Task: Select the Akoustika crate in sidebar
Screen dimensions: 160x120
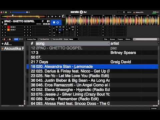Action: pyautogui.click(x=12, y=49)
